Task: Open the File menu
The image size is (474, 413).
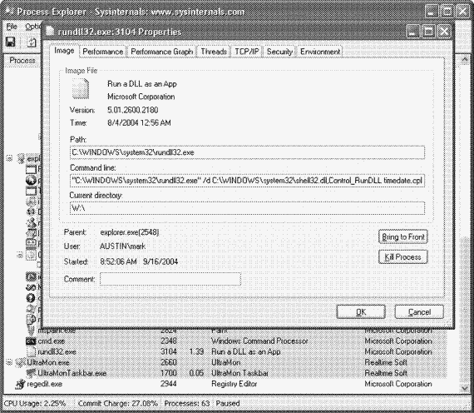Action: [12, 27]
